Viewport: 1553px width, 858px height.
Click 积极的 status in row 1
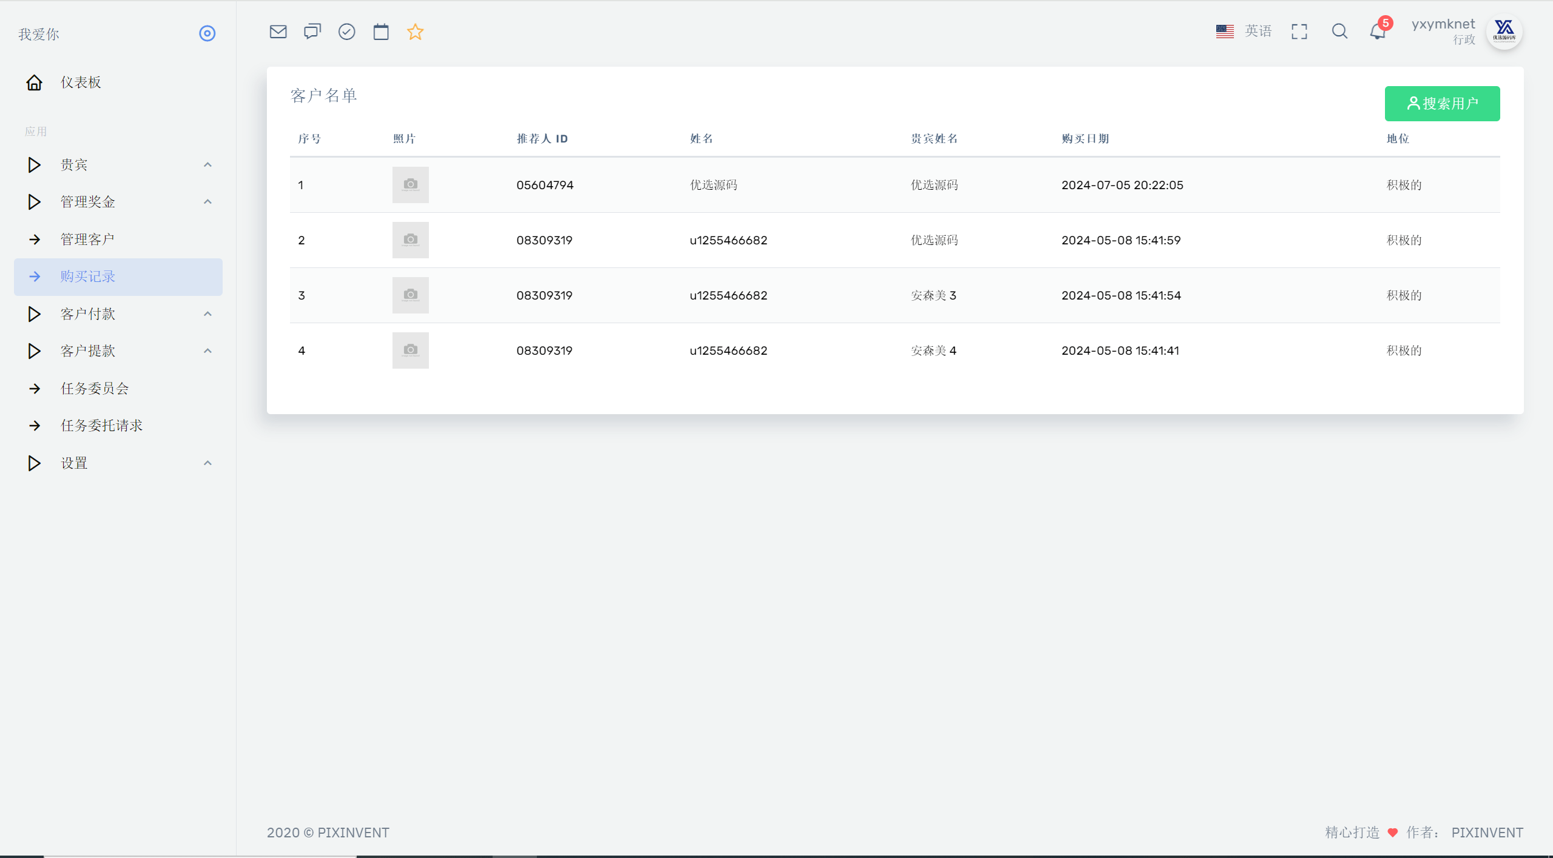click(x=1404, y=185)
